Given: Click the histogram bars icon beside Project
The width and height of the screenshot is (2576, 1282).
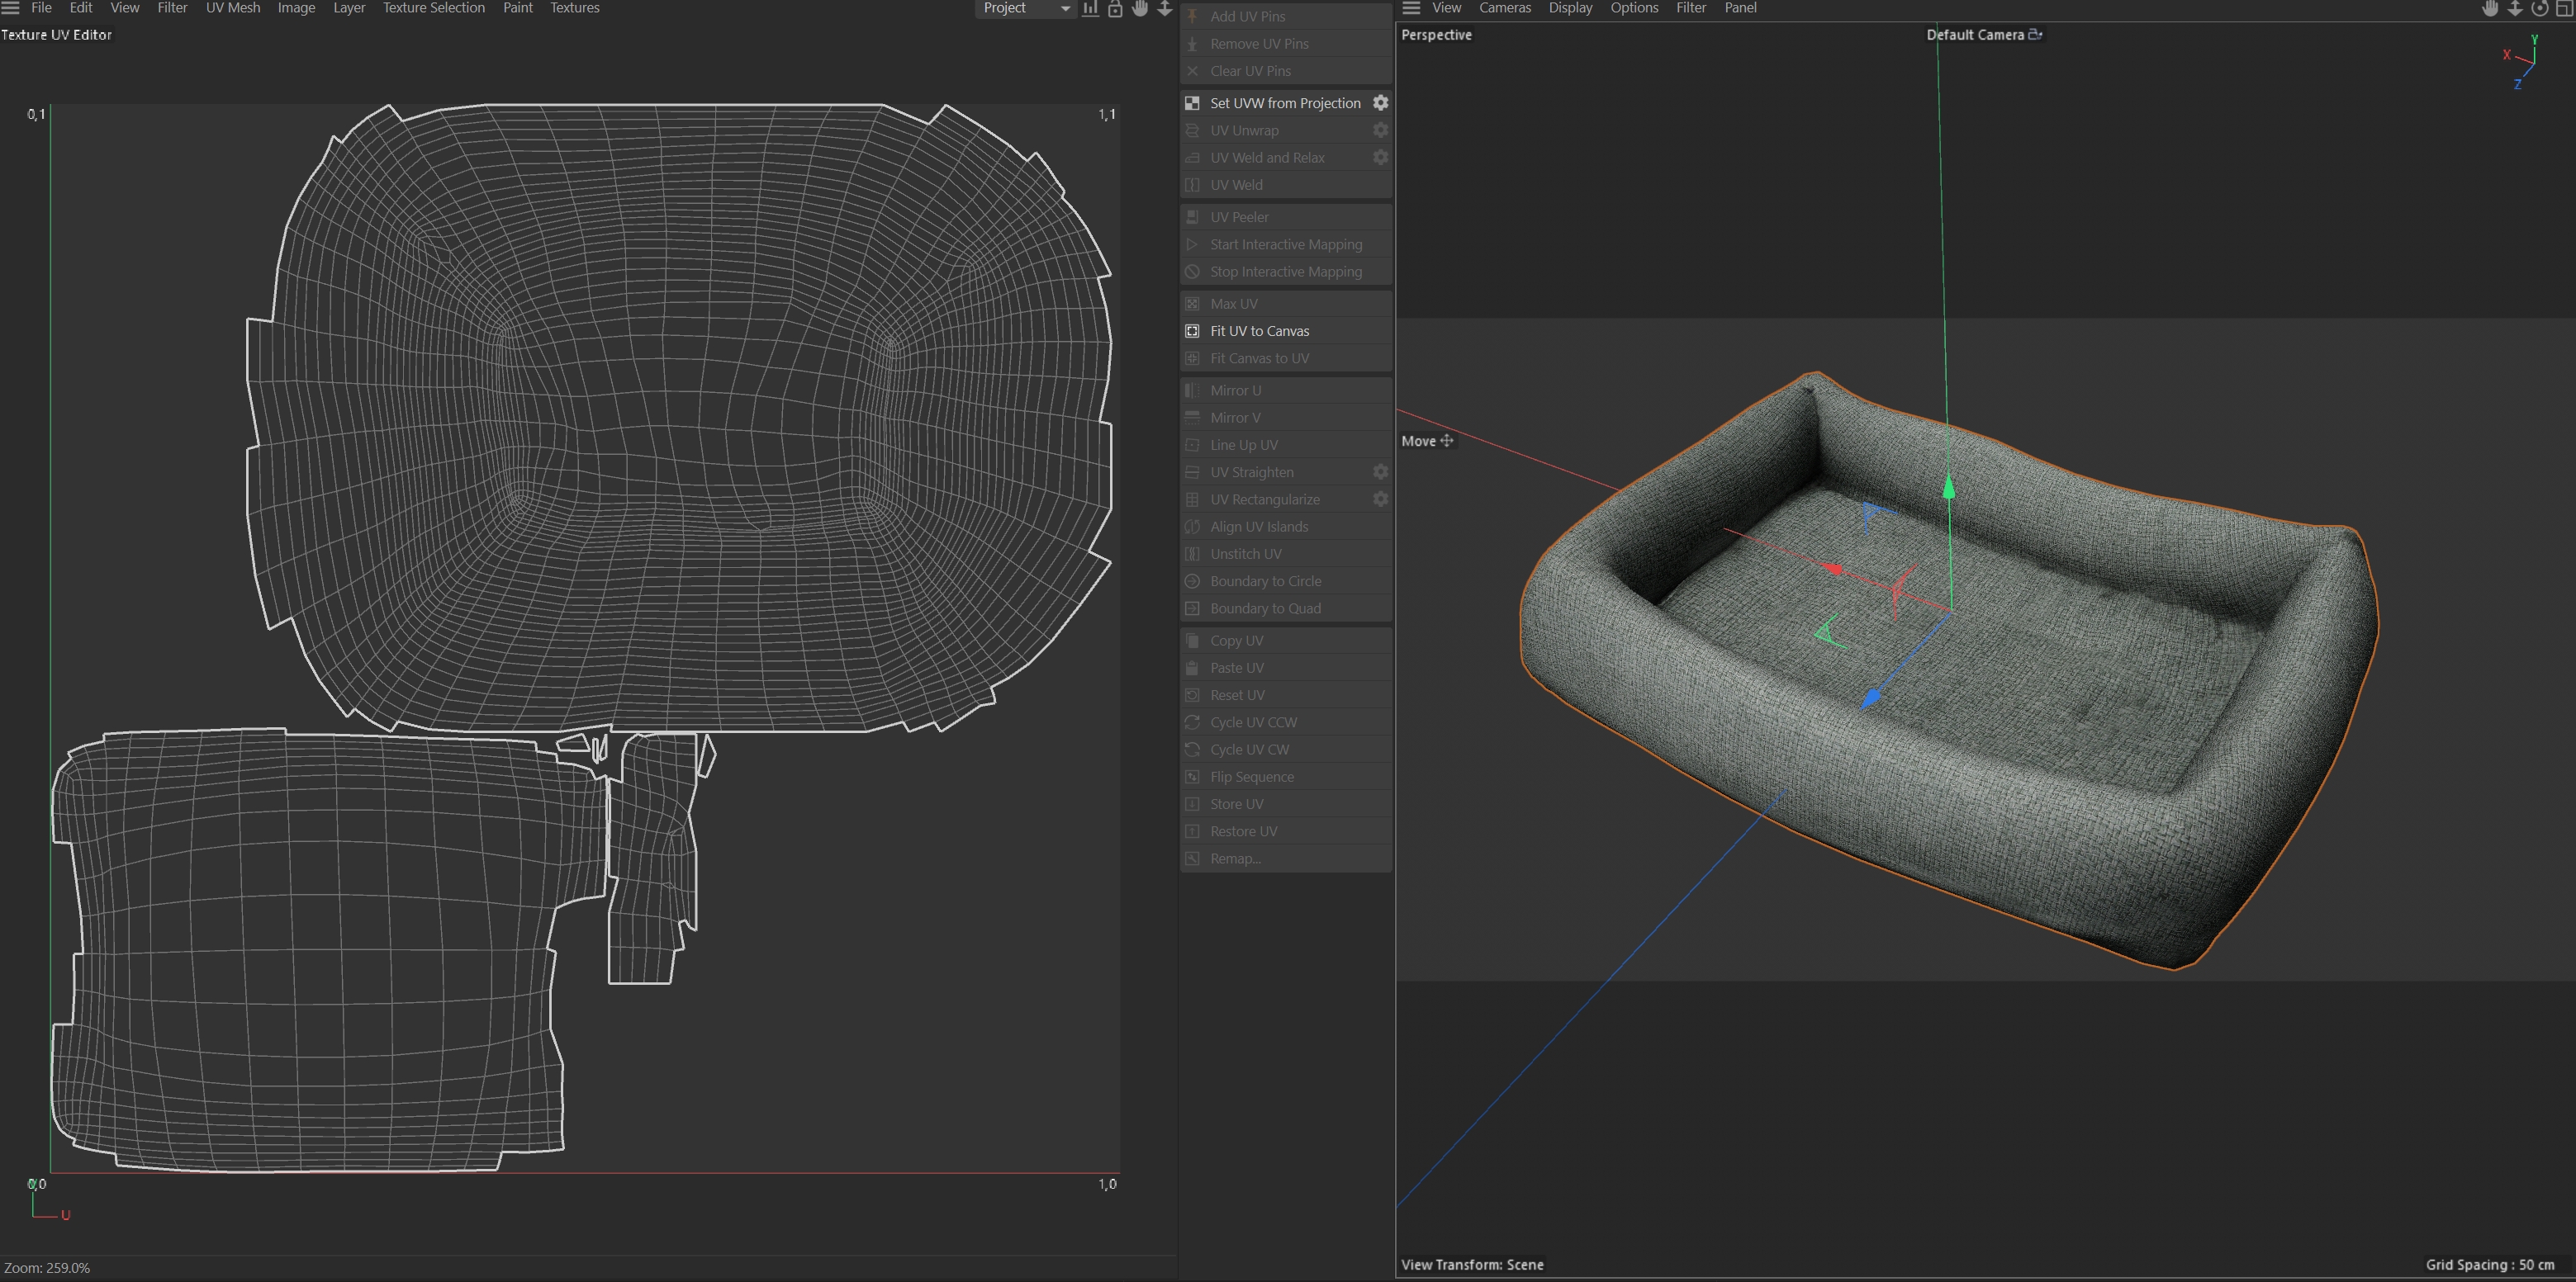Looking at the screenshot, I should [1090, 8].
